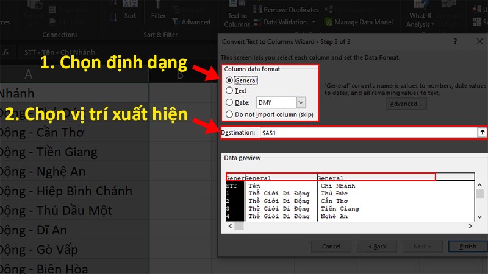The height and width of the screenshot is (274, 488).
Task: Click the Advanced filter icon
Action: [176, 22]
